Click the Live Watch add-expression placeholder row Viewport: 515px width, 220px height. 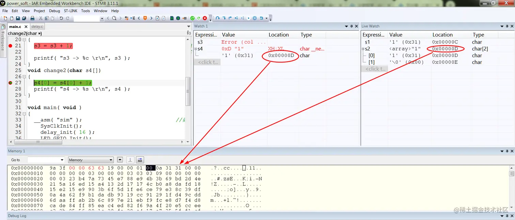pyautogui.click(x=375, y=69)
